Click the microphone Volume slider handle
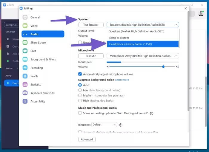The height and width of the screenshot is (152, 209). pyautogui.click(x=163, y=66)
